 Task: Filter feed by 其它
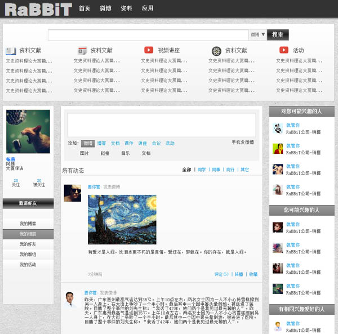[244, 170]
